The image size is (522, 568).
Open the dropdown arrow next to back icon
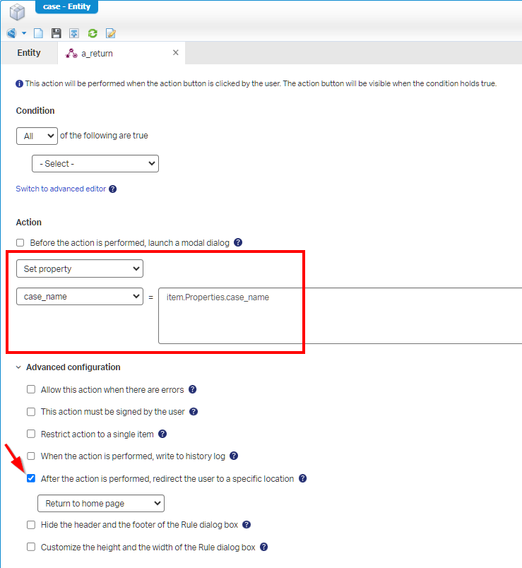click(x=24, y=33)
